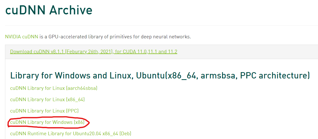
Task: Open the cuDNN Library for Windows (x86) link
Action: tap(47, 122)
